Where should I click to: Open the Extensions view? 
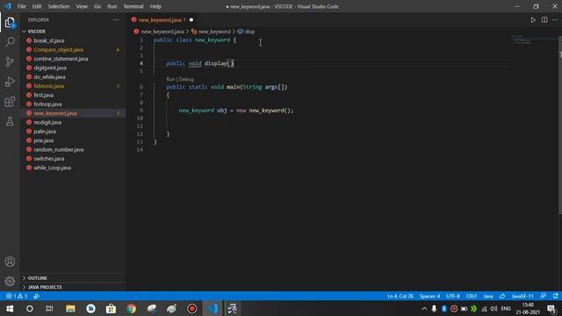10,102
